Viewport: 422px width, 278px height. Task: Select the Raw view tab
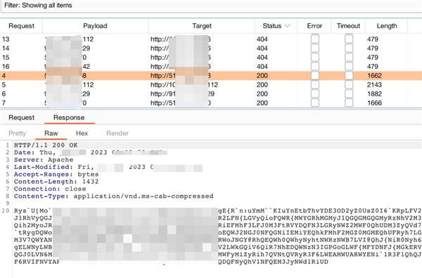[x=51, y=133]
